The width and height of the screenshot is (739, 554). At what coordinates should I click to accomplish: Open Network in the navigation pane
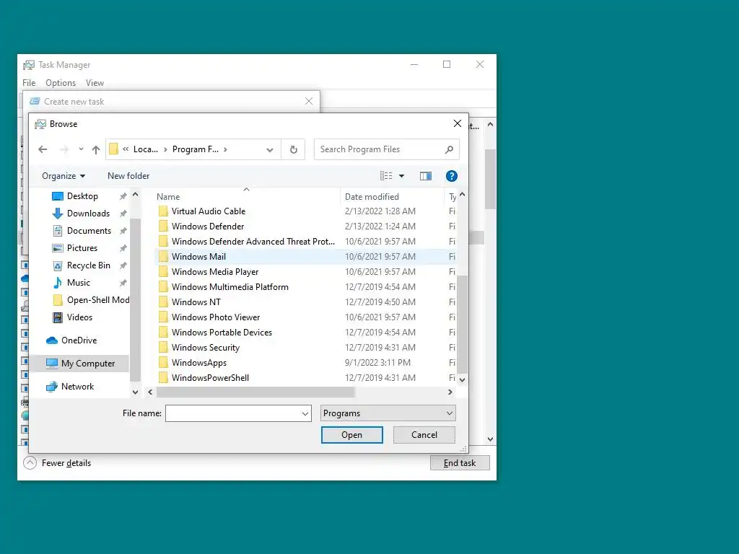pyautogui.click(x=77, y=387)
